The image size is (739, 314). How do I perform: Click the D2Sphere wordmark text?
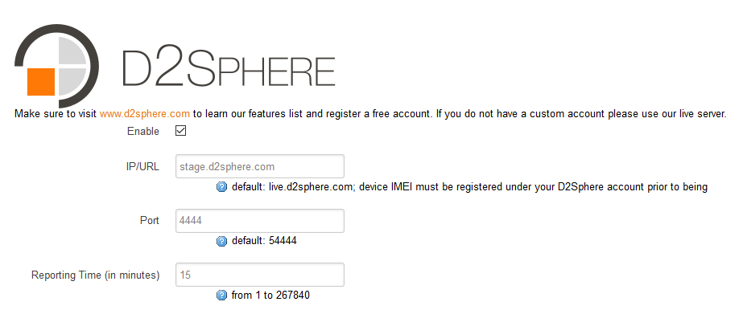tap(229, 67)
